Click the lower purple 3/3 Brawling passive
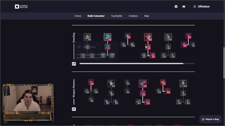 (184, 44)
